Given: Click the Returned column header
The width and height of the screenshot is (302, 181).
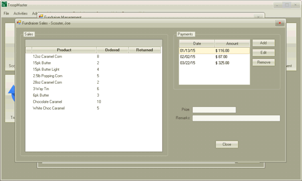Looking at the screenshot, I should (144, 50).
